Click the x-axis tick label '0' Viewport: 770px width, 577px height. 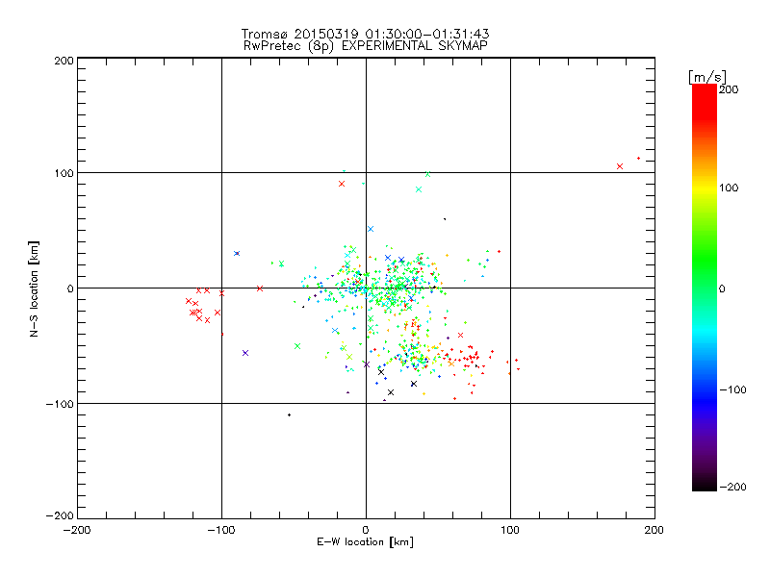tap(366, 530)
